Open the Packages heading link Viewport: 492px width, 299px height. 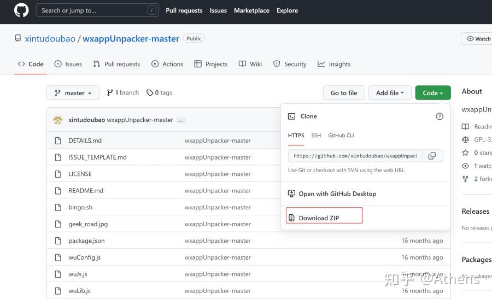point(477,260)
